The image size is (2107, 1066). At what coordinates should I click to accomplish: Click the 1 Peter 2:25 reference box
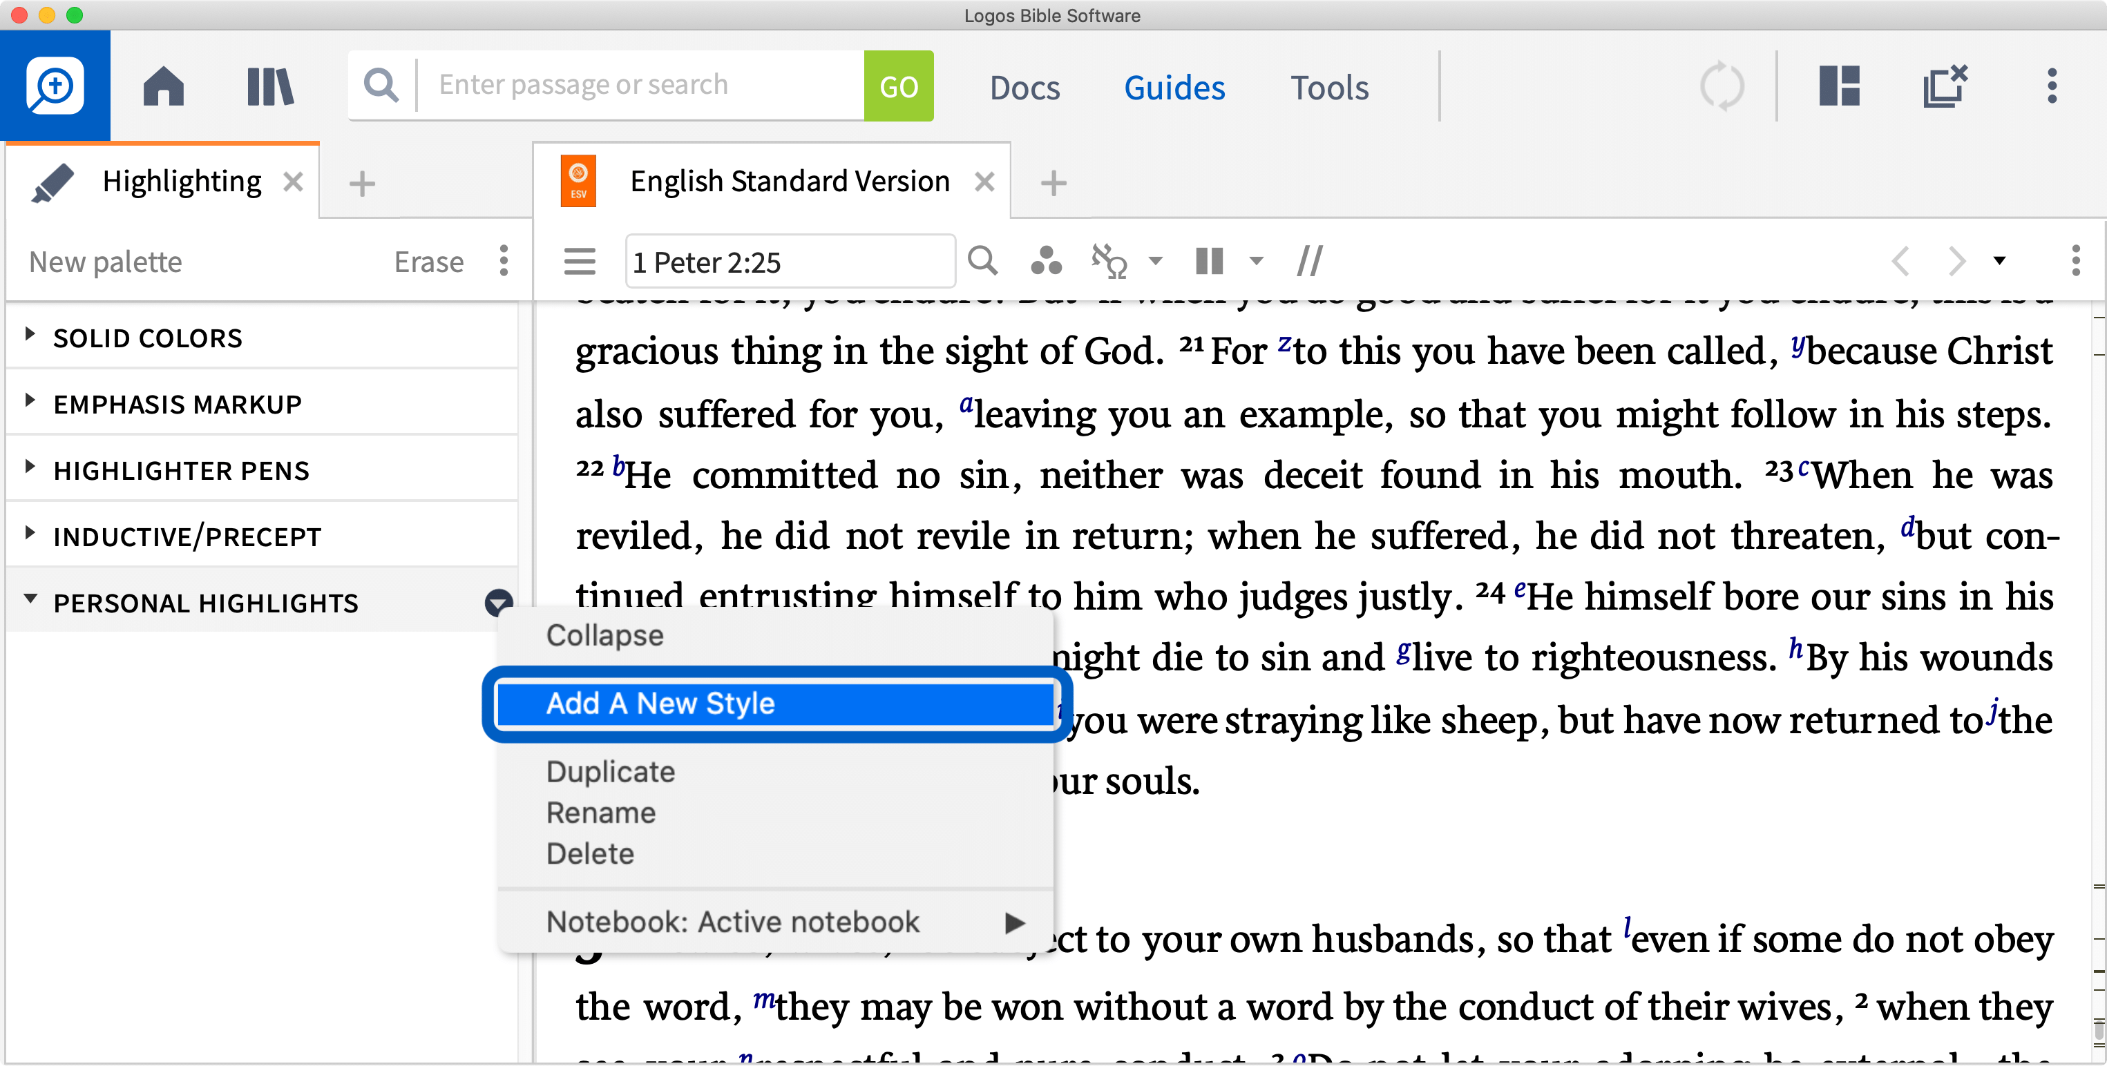[790, 262]
